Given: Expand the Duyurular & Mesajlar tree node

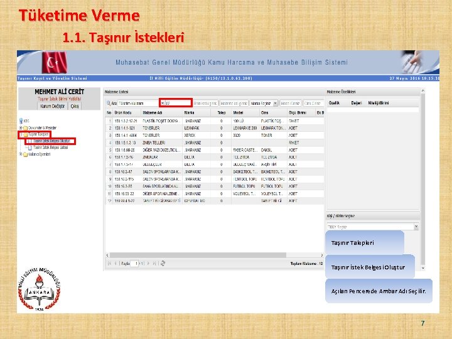Looking at the screenshot, I should (21, 127).
